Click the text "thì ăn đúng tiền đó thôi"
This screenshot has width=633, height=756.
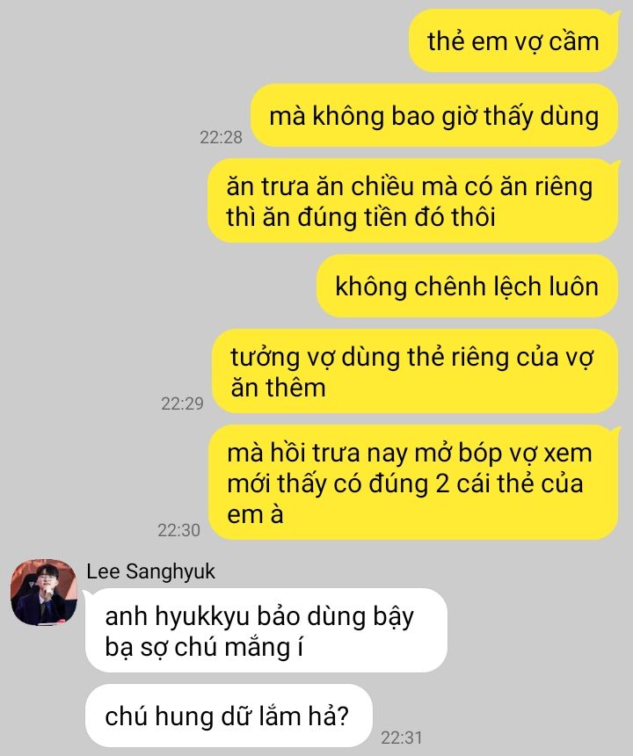[x=360, y=217]
